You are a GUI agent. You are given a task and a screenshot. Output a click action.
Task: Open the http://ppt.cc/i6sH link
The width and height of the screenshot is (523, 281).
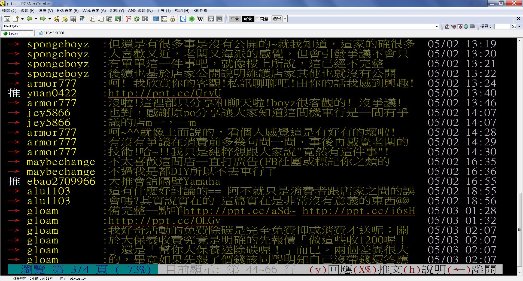click(x=359, y=211)
